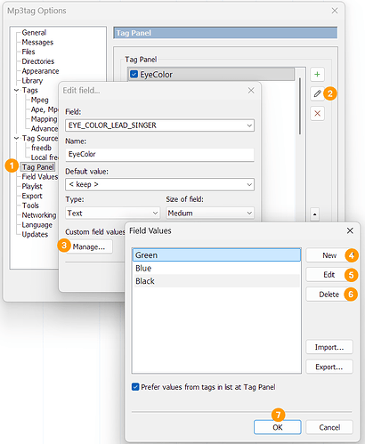This screenshot has width=365, height=444.
Task: Uncheck Prefer values from tags option
Action: (x=135, y=387)
